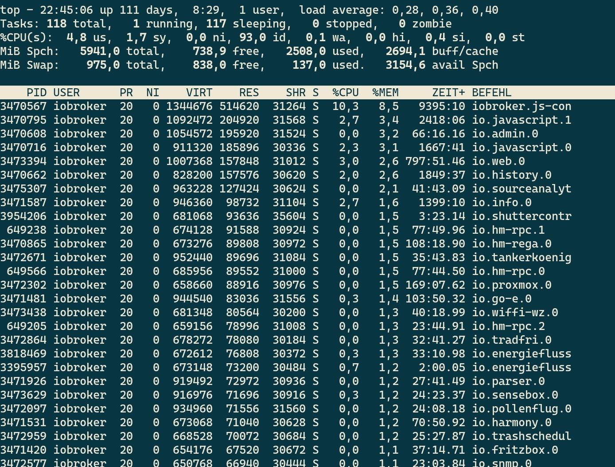Viewport: 615px width, 467px height.
Task: Select the io.tankerkoenig command entry
Action: (522, 258)
